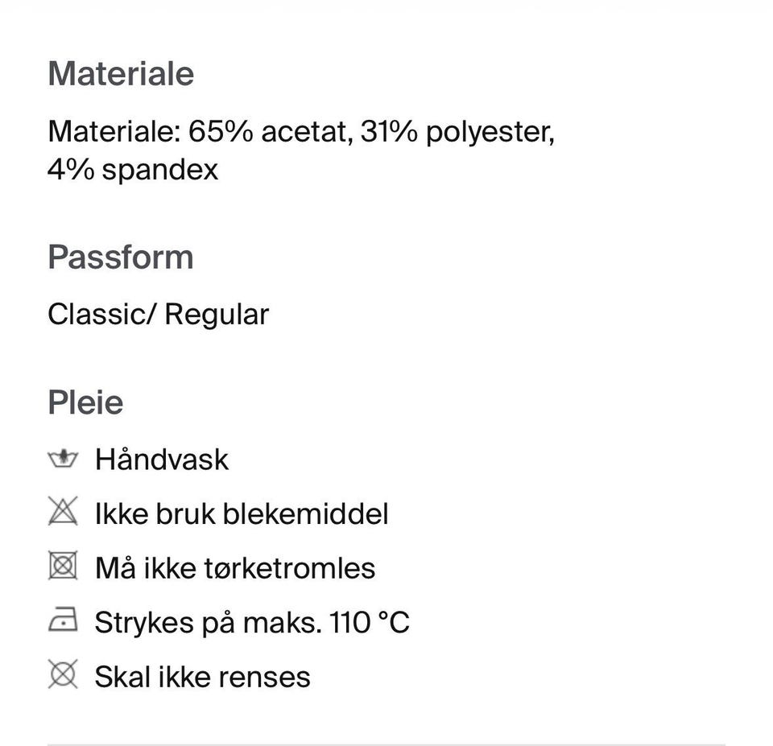Click the divider line below the care list
This screenshot has width=773, height=746.
point(386,744)
